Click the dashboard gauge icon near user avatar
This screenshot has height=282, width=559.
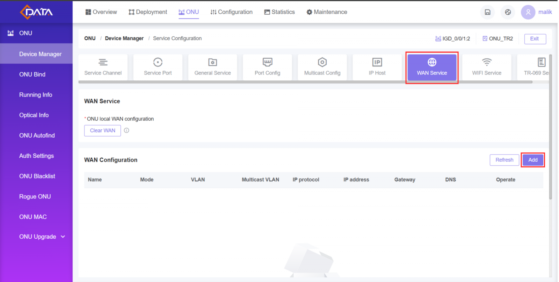[x=508, y=12]
